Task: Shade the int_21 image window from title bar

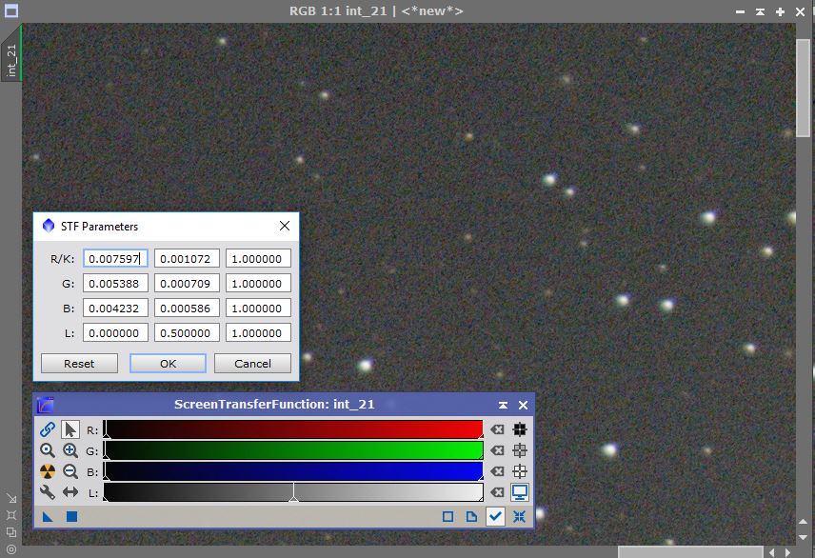Action: click(760, 11)
